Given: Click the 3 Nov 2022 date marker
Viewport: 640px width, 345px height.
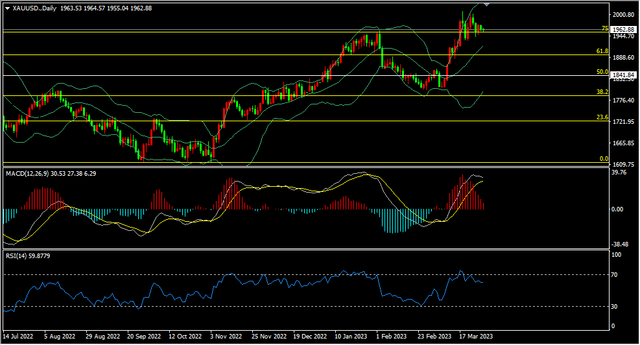Looking at the screenshot, I should pyautogui.click(x=226, y=337).
